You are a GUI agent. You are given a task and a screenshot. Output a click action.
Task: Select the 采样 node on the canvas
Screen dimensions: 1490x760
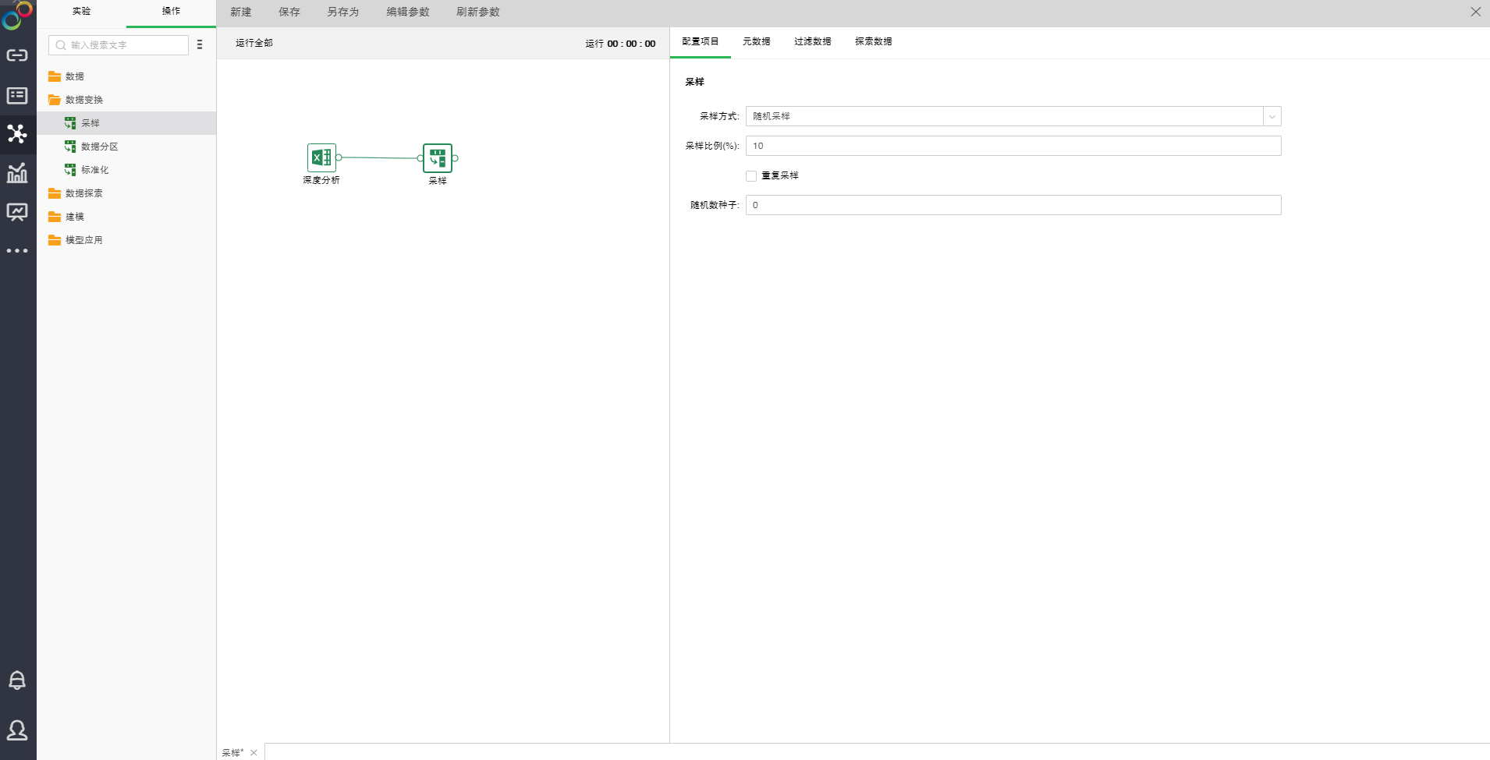click(438, 158)
